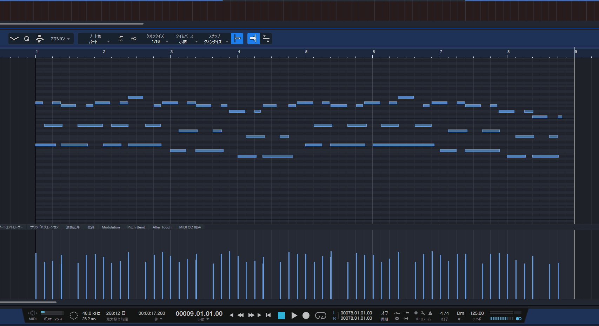Click the Quantize Q icon
599x326 pixels.
click(x=27, y=39)
